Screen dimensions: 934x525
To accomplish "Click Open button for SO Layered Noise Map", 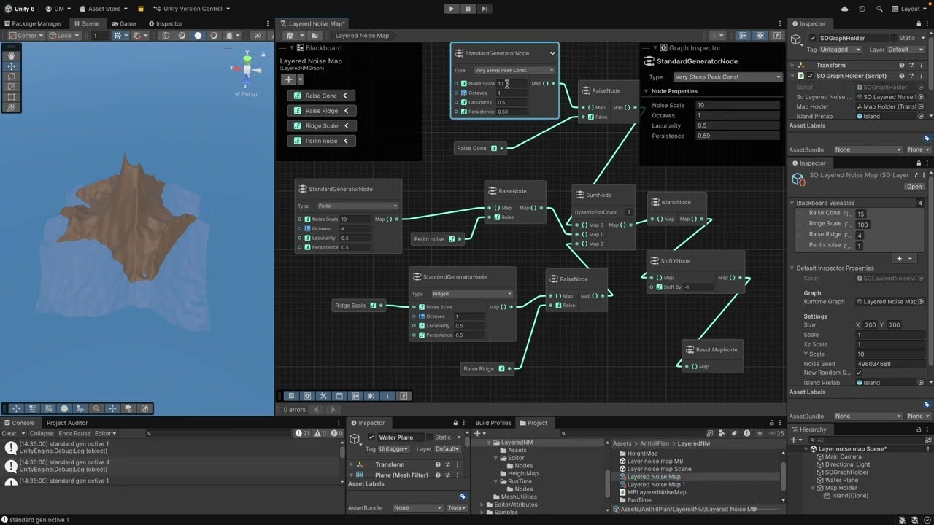I will (914, 187).
